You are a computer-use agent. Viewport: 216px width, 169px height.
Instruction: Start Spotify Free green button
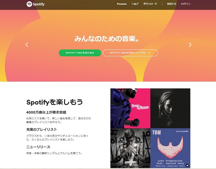point(80,53)
